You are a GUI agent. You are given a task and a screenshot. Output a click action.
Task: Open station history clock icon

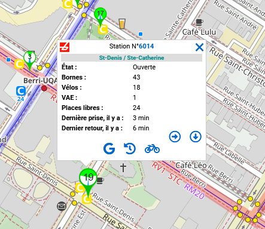pyautogui.click(x=130, y=149)
